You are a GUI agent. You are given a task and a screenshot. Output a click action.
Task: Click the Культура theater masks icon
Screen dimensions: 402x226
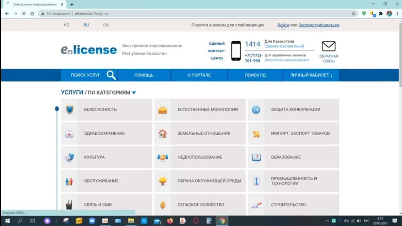click(69, 157)
